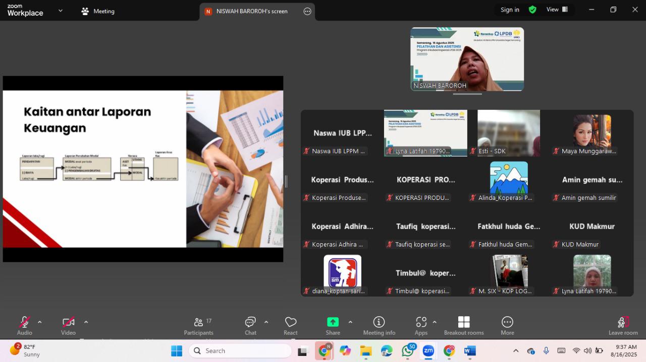
Task: Leave the room
Action: 623,326
